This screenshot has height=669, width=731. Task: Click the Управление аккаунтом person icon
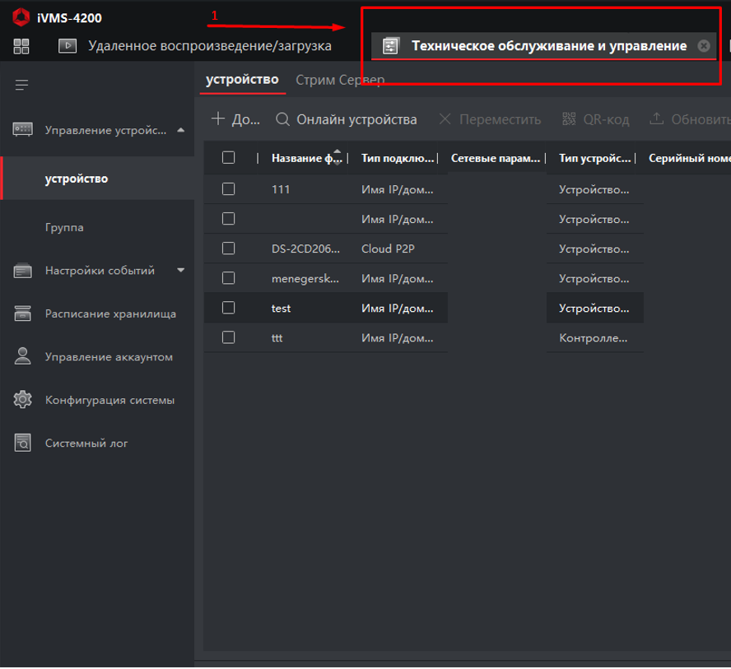pos(22,357)
